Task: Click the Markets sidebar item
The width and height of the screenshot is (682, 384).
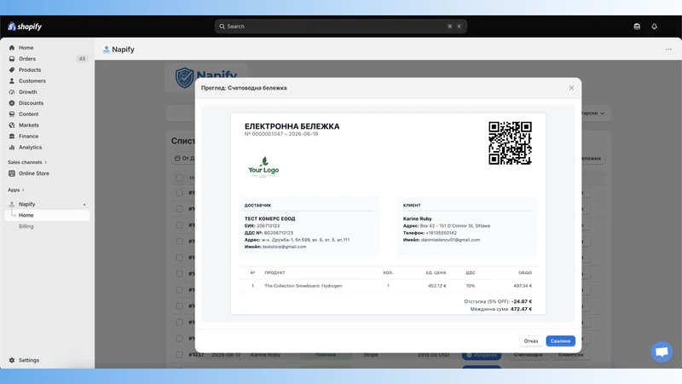Action: [47, 125]
